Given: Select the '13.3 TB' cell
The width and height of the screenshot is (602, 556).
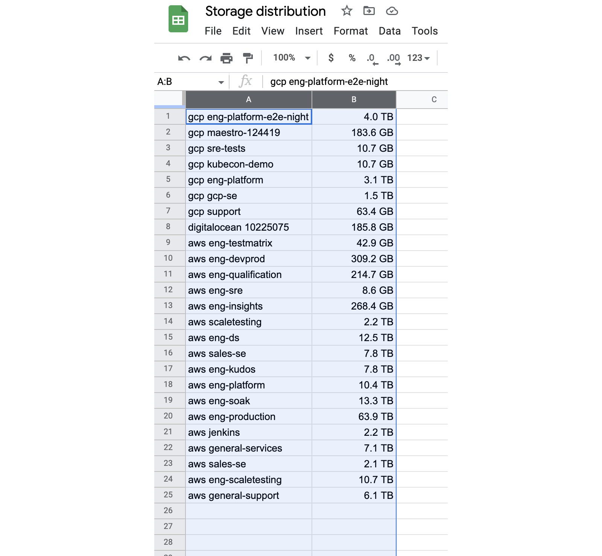Looking at the screenshot, I should tap(354, 400).
